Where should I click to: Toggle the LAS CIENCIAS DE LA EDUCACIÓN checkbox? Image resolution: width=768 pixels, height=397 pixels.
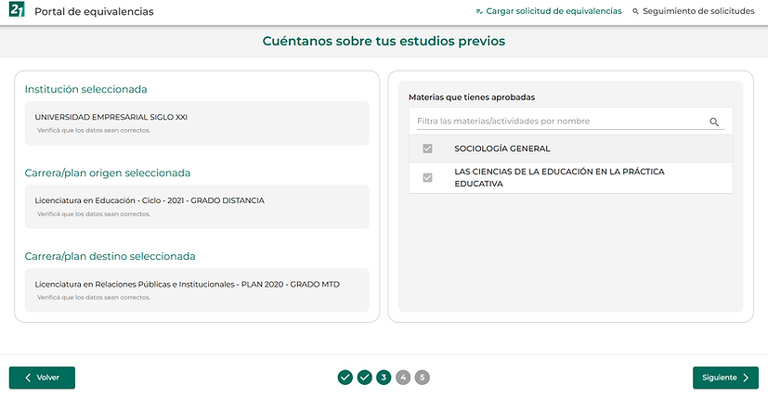[x=427, y=178]
